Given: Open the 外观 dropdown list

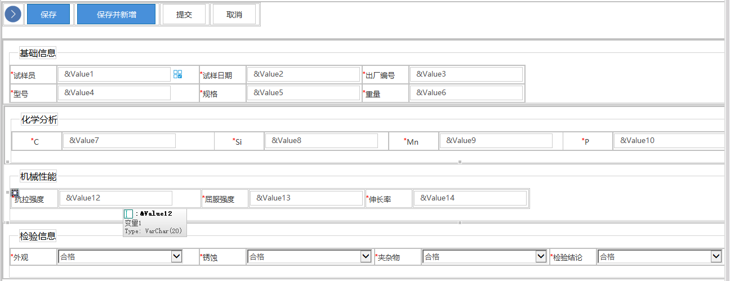Looking at the screenshot, I should pyautogui.click(x=177, y=257).
